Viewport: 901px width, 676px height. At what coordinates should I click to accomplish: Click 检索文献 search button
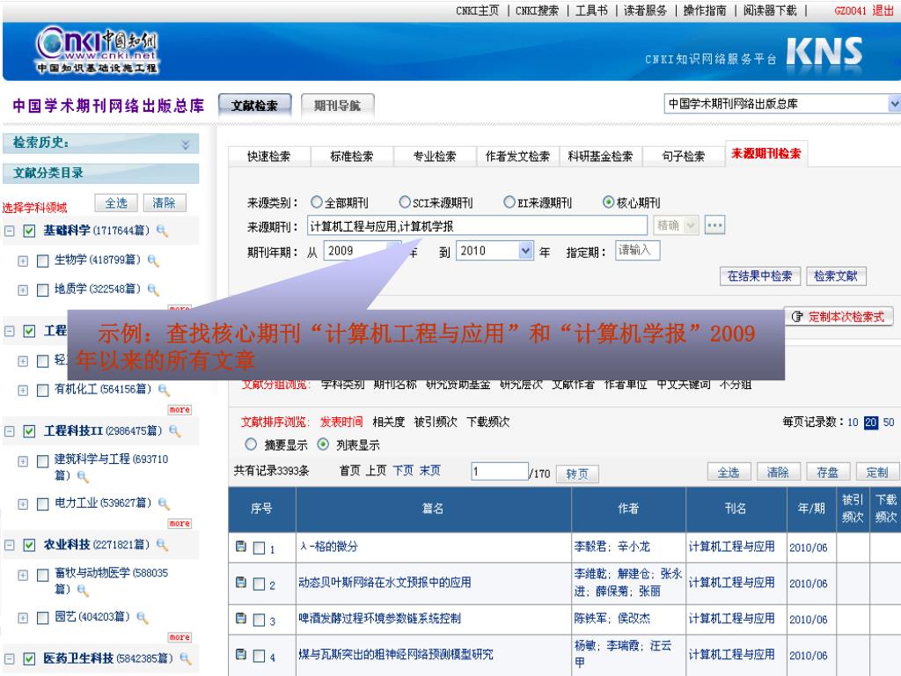tap(836, 276)
